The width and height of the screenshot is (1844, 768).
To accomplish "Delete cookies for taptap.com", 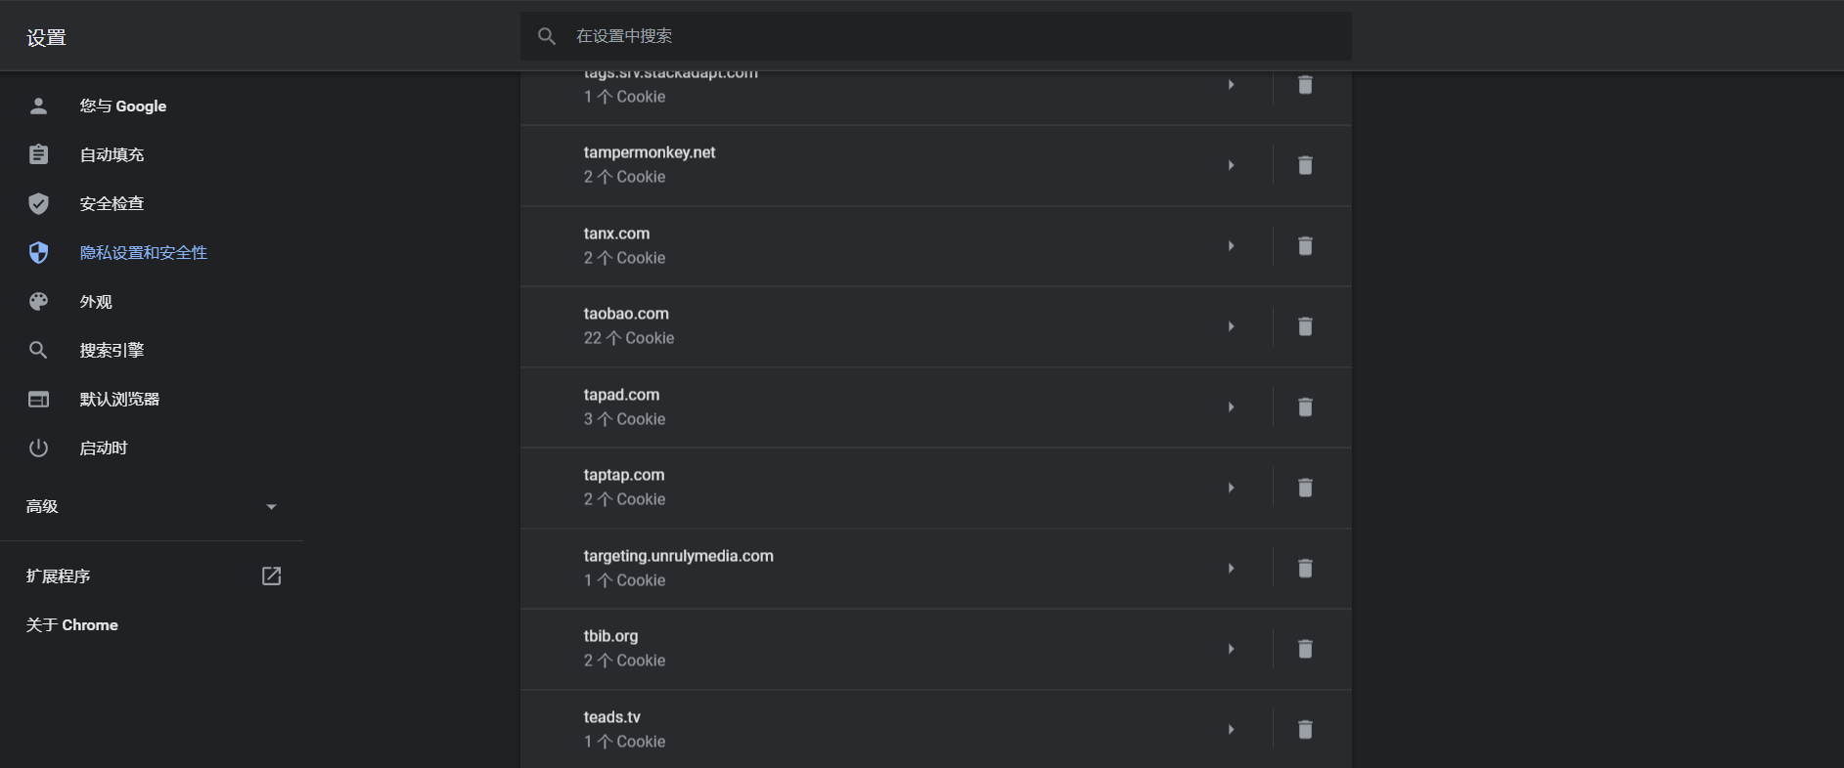I will (x=1305, y=488).
